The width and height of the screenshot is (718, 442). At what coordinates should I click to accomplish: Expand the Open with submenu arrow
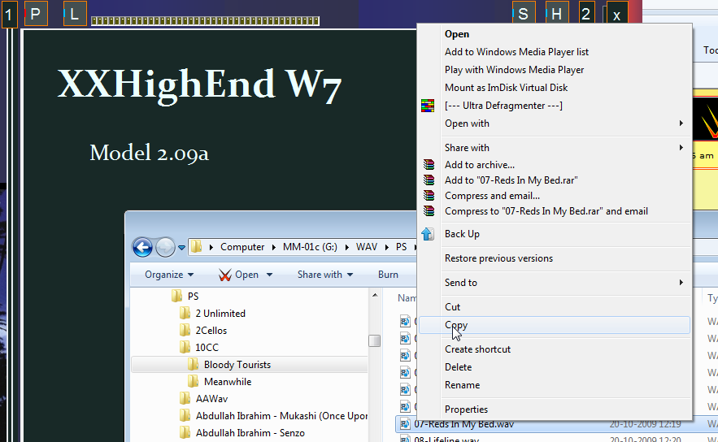click(681, 123)
